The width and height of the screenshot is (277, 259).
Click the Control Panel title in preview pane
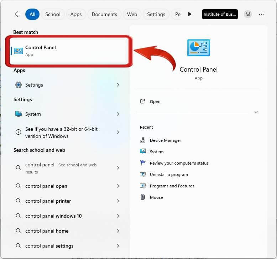[199, 69]
